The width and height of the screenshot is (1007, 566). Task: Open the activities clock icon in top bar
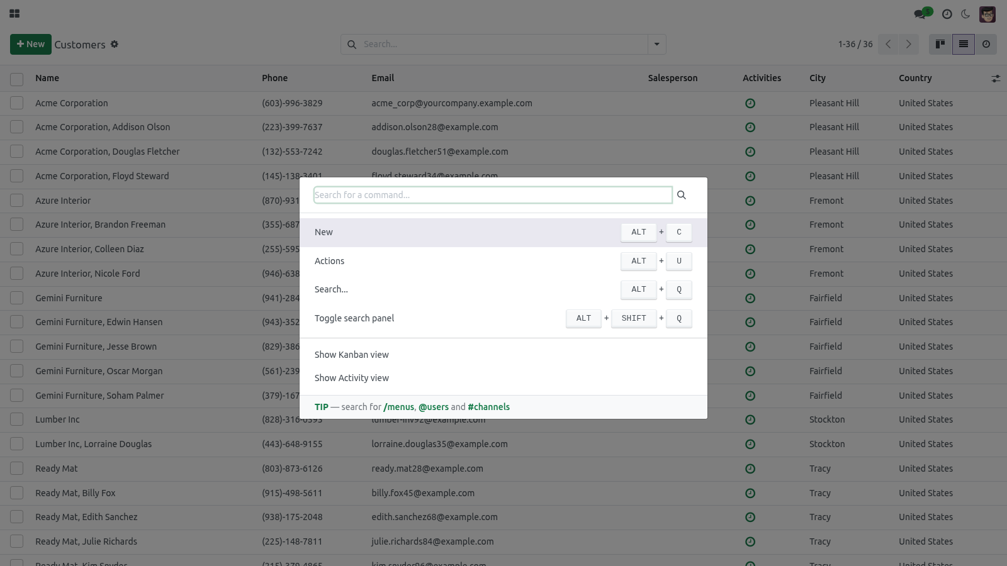pyautogui.click(x=947, y=14)
